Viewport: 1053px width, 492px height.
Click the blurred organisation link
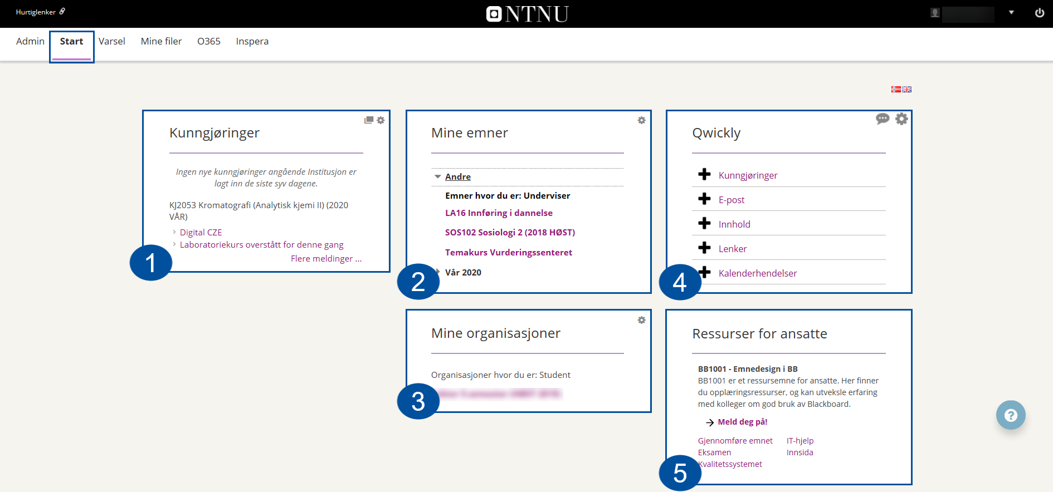[500, 394]
